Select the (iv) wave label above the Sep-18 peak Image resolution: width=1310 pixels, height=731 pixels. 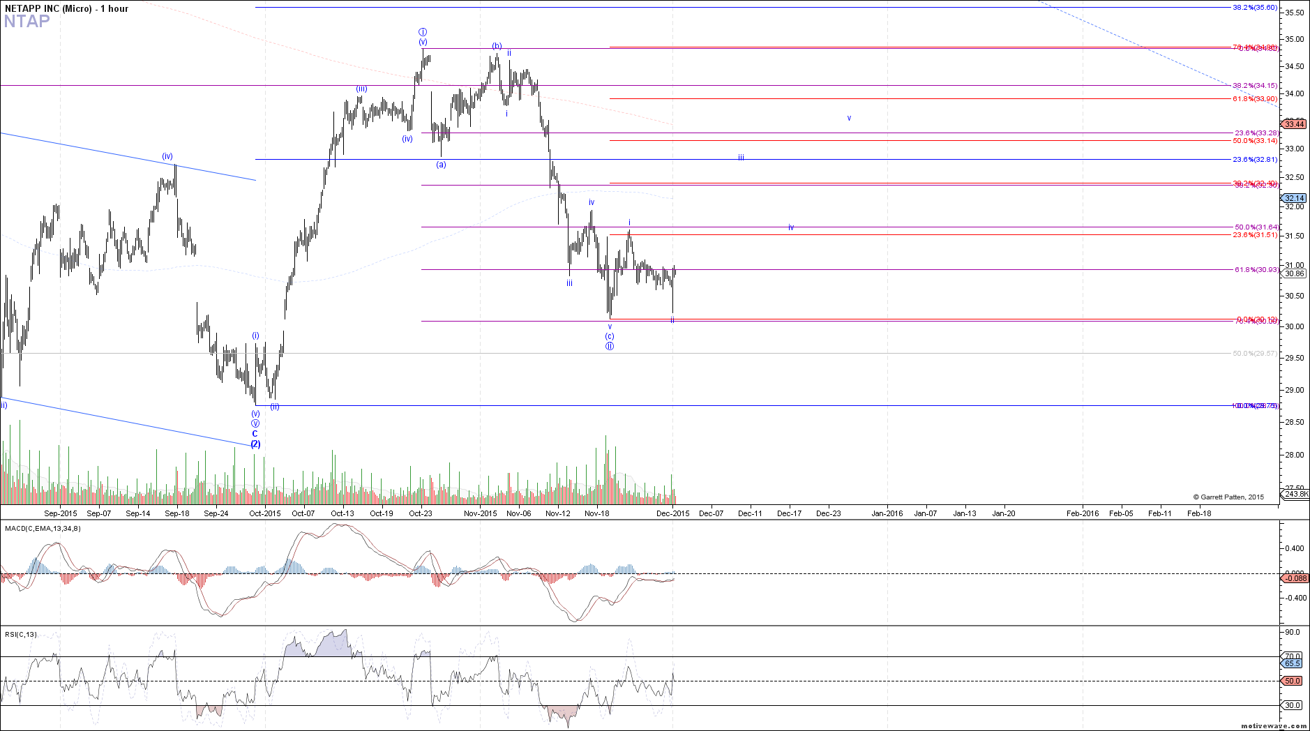click(x=167, y=156)
